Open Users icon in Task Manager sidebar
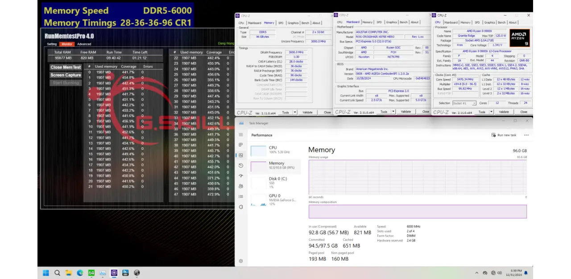This screenshot has height=279, width=571. [241, 186]
